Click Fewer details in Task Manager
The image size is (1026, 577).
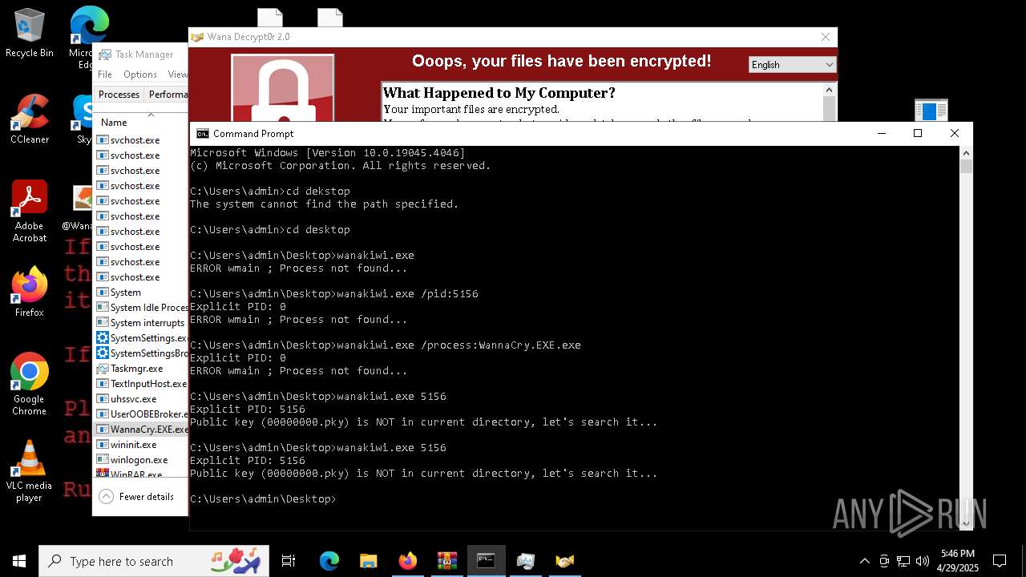[x=137, y=497]
